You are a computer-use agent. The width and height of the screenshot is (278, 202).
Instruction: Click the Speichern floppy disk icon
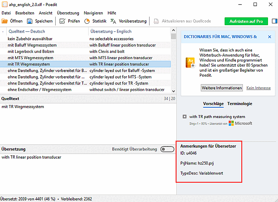click(x=30, y=21)
